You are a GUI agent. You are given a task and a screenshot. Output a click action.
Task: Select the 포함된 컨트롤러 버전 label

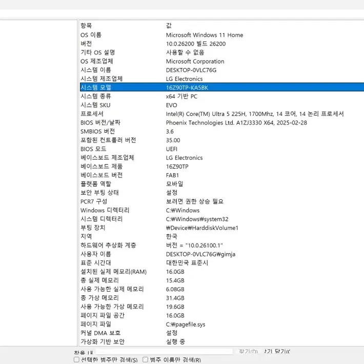(108, 140)
